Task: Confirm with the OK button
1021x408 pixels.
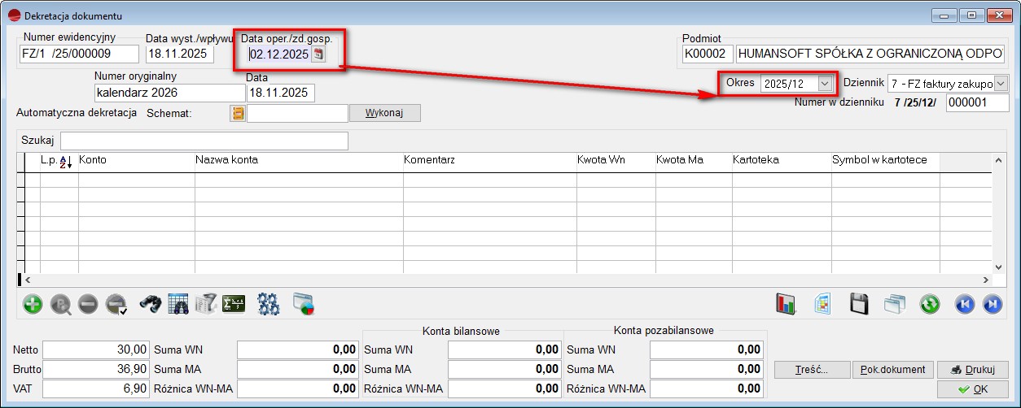Action: (x=972, y=389)
